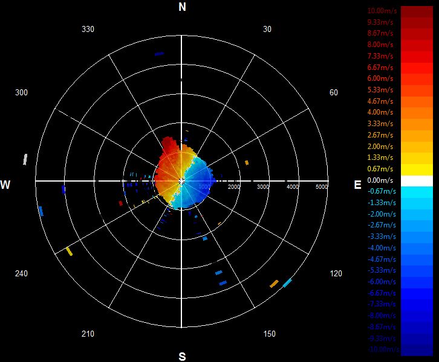Select the white 0.00m/s color band
This screenshot has width=439, height=362.
pos(417,181)
